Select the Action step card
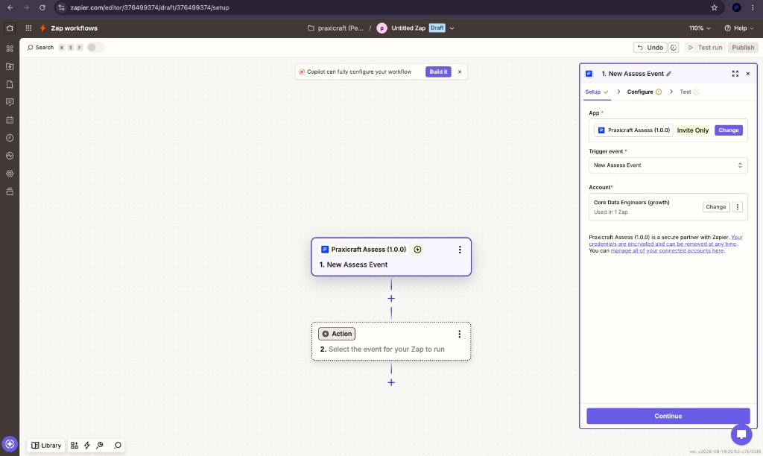Viewport: 763px width, 456px height. click(x=391, y=341)
